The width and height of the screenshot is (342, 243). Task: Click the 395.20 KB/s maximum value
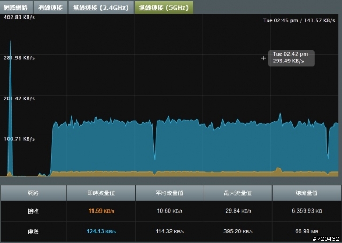tap(238, 231)
